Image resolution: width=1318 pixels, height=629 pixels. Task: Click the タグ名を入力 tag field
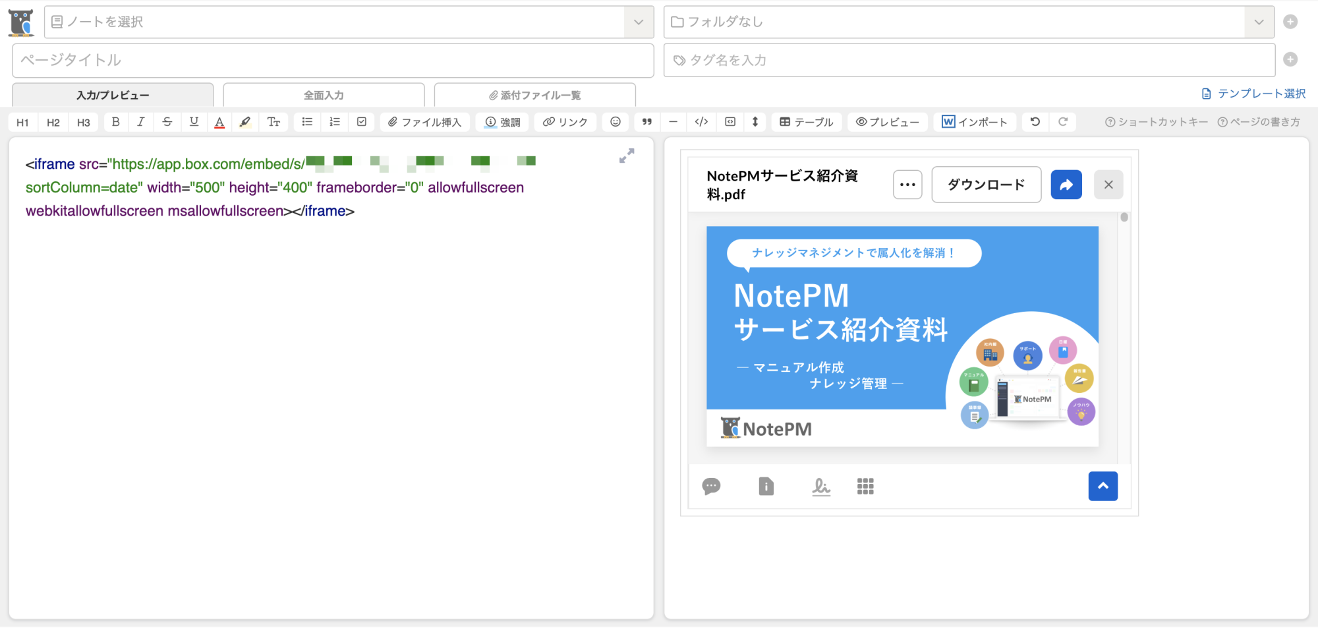point(969,60)
